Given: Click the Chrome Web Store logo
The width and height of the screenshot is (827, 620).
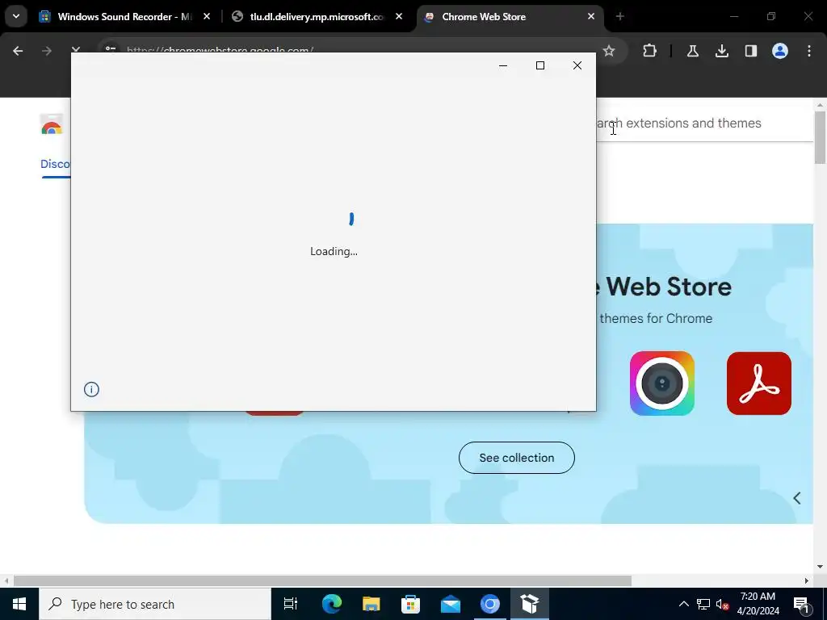Looking at the screenshot, I should pos(52,124).
